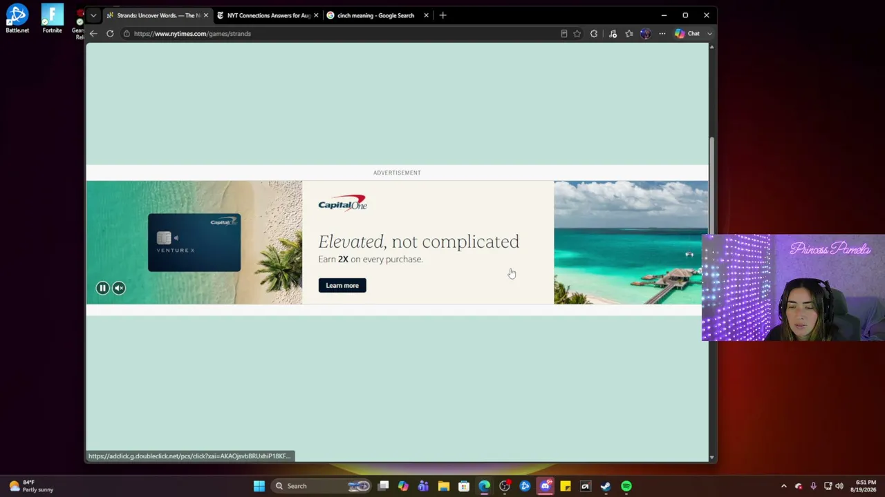Open the Windows Start menu
The image size is (885, 497).
(x=259, y=486)
